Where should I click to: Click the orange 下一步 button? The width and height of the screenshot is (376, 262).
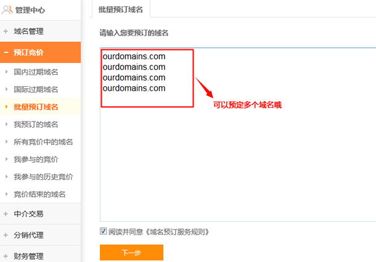[x=131, y=253]
